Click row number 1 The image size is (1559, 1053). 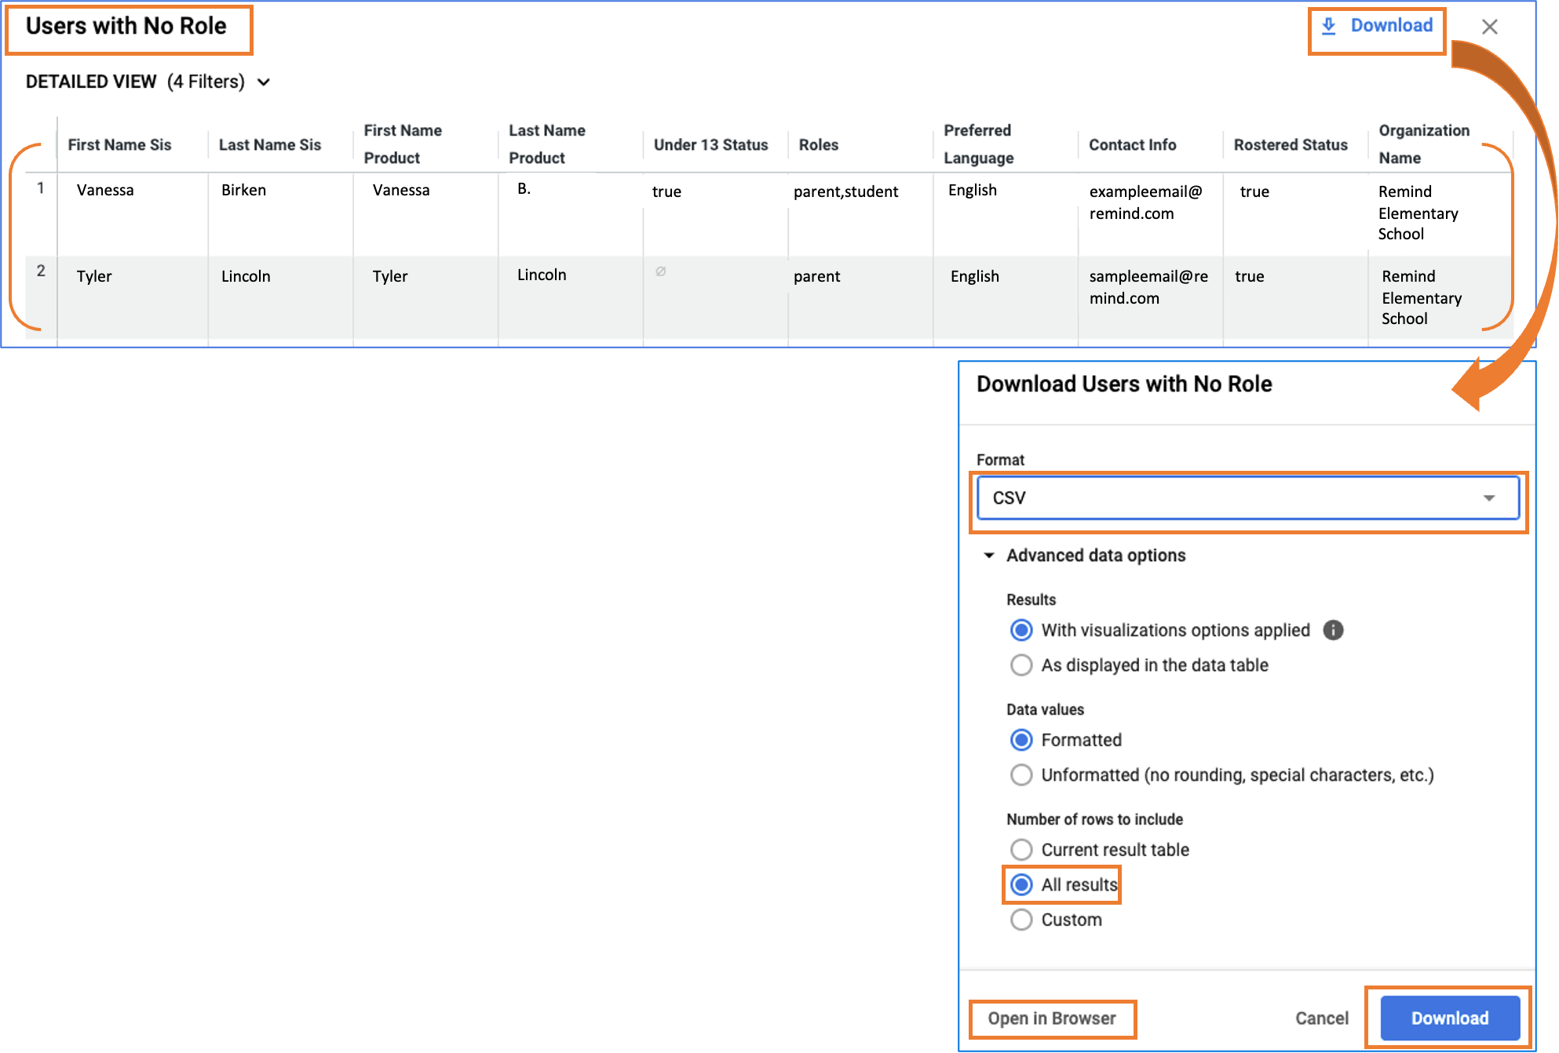(x=41, y=188)
